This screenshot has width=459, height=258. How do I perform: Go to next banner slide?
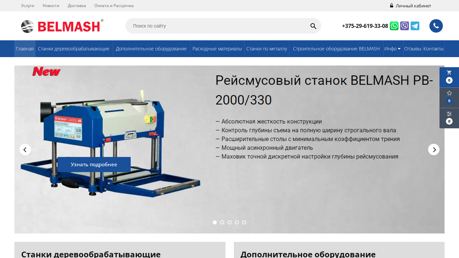(x=434, y=149)
